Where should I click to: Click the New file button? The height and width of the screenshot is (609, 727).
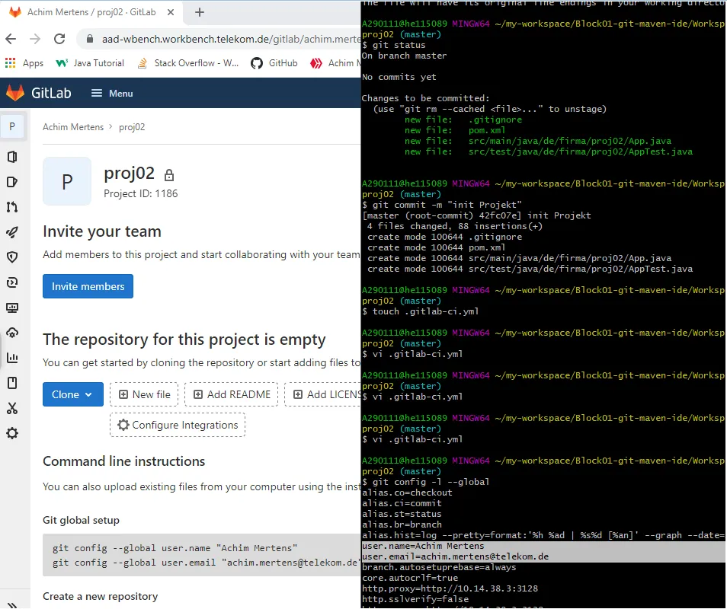(x=144, y=394)
